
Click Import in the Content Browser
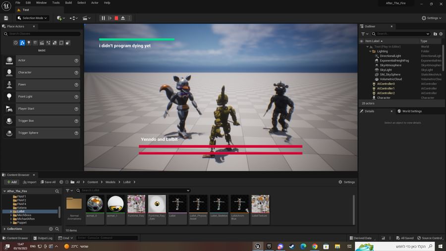[x=30, y=182]
